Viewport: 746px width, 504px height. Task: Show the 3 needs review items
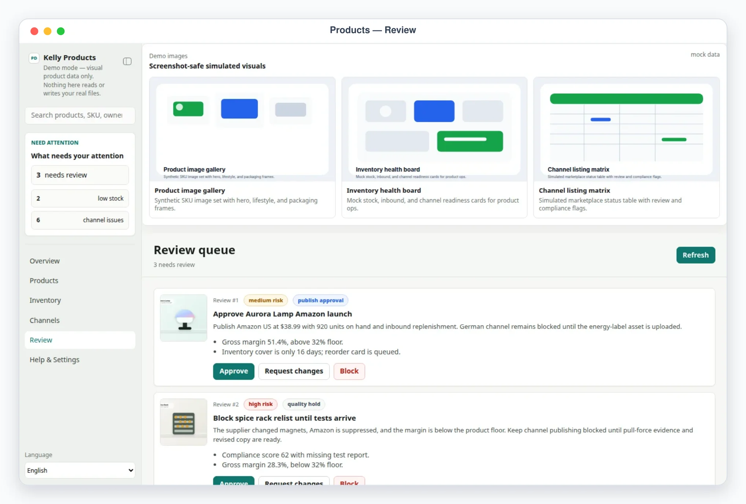tap(80, 175)
